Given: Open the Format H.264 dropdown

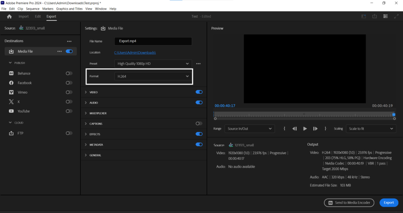Looking at the screenshot, I should point(153,76).
